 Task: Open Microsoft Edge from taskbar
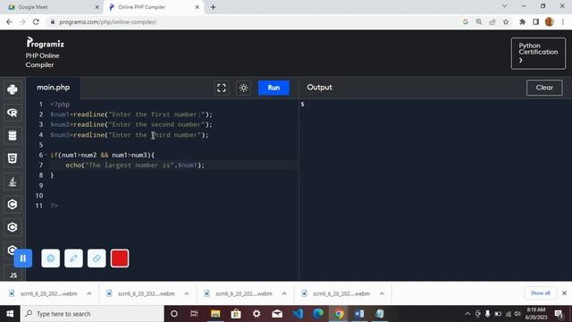(x=318, y=314)
